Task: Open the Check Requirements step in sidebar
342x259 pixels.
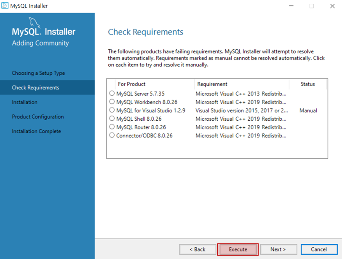Action: 47,87
